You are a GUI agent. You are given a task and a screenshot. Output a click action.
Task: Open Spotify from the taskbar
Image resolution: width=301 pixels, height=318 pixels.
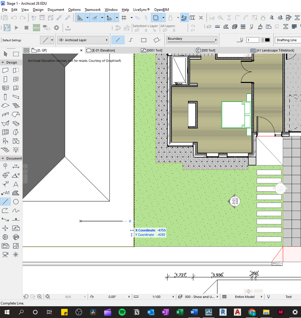(x=122, y=312)
